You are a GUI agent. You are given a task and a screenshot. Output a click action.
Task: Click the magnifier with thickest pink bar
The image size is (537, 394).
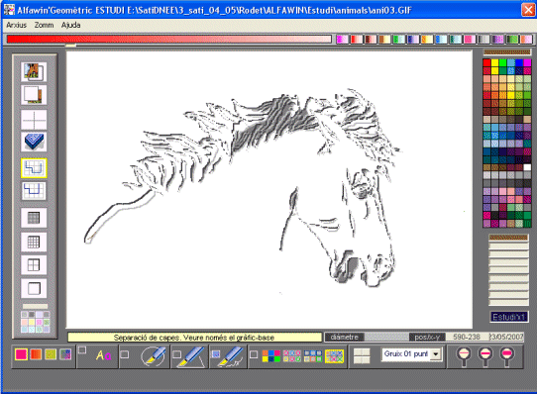click(507, 356)
